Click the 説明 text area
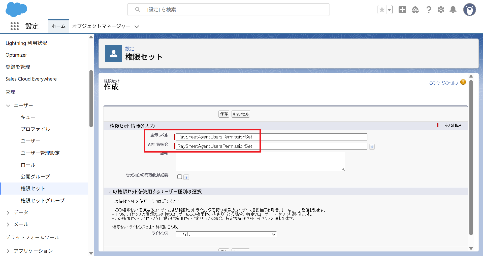The width and height of the screenshot is (483, 256). 260,161
